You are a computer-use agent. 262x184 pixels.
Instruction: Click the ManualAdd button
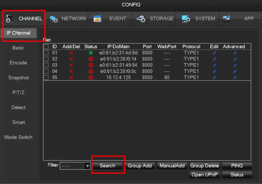(x=172, y=166)
